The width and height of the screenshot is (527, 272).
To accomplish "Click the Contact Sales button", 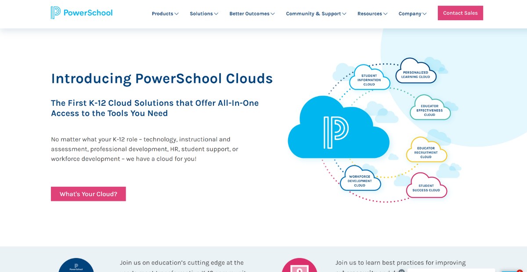I will pyautogui.click(x=460, y=13).
